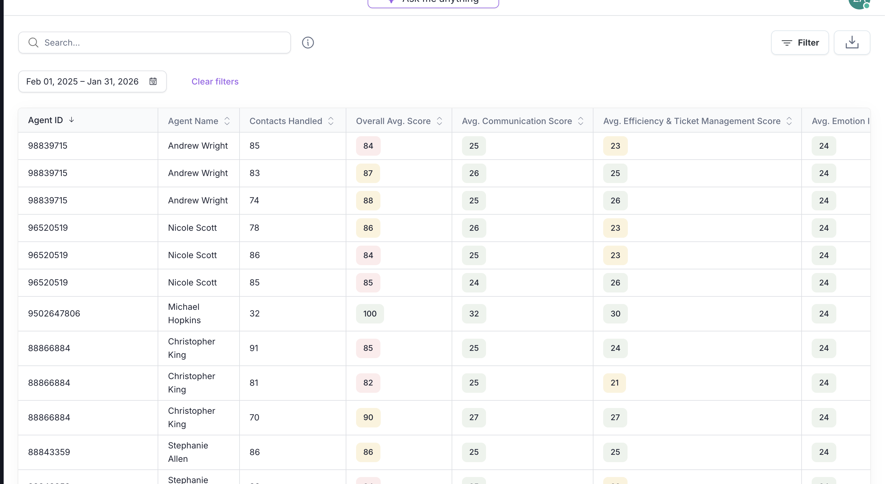Open the info tooltip icon beside search
The width and height of the screenshot is (885, 484).
coord(308,43)
